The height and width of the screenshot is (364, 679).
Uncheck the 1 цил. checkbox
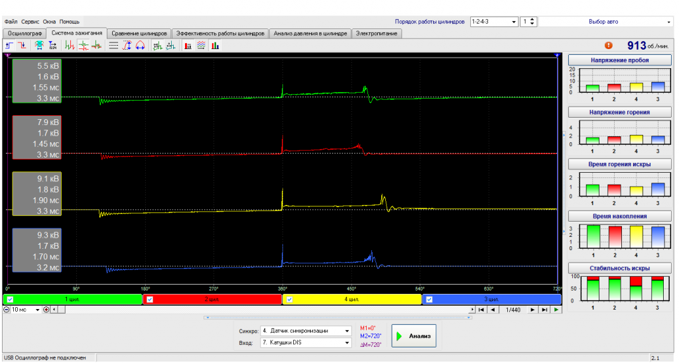10,299
